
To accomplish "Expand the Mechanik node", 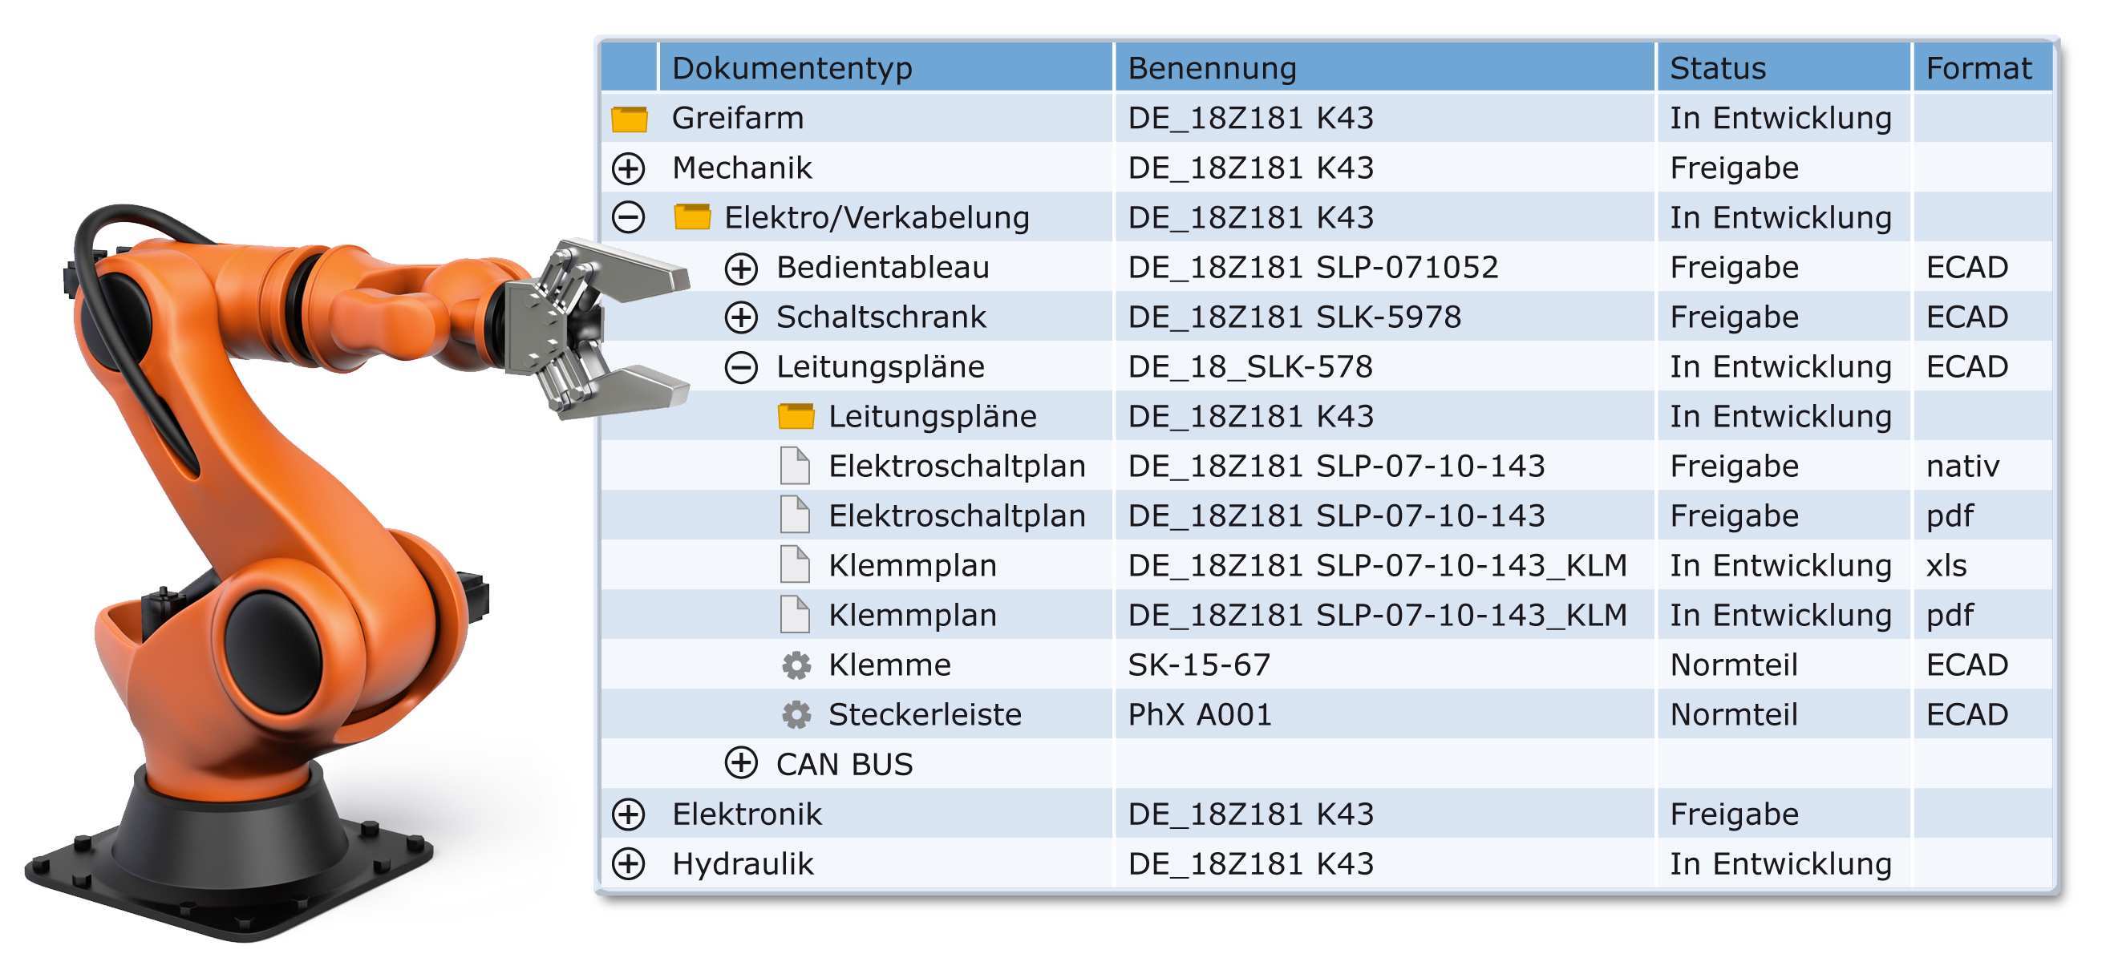I will pyautogui.click(x=628, y=168).
